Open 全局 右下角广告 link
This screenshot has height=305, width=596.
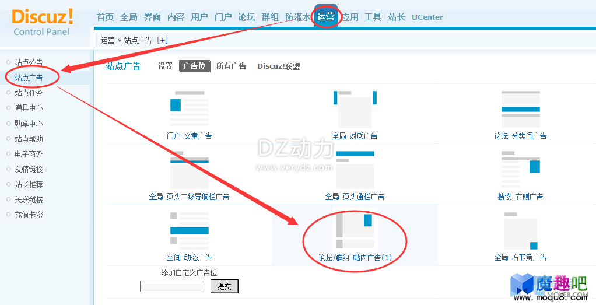click(520, 257)
